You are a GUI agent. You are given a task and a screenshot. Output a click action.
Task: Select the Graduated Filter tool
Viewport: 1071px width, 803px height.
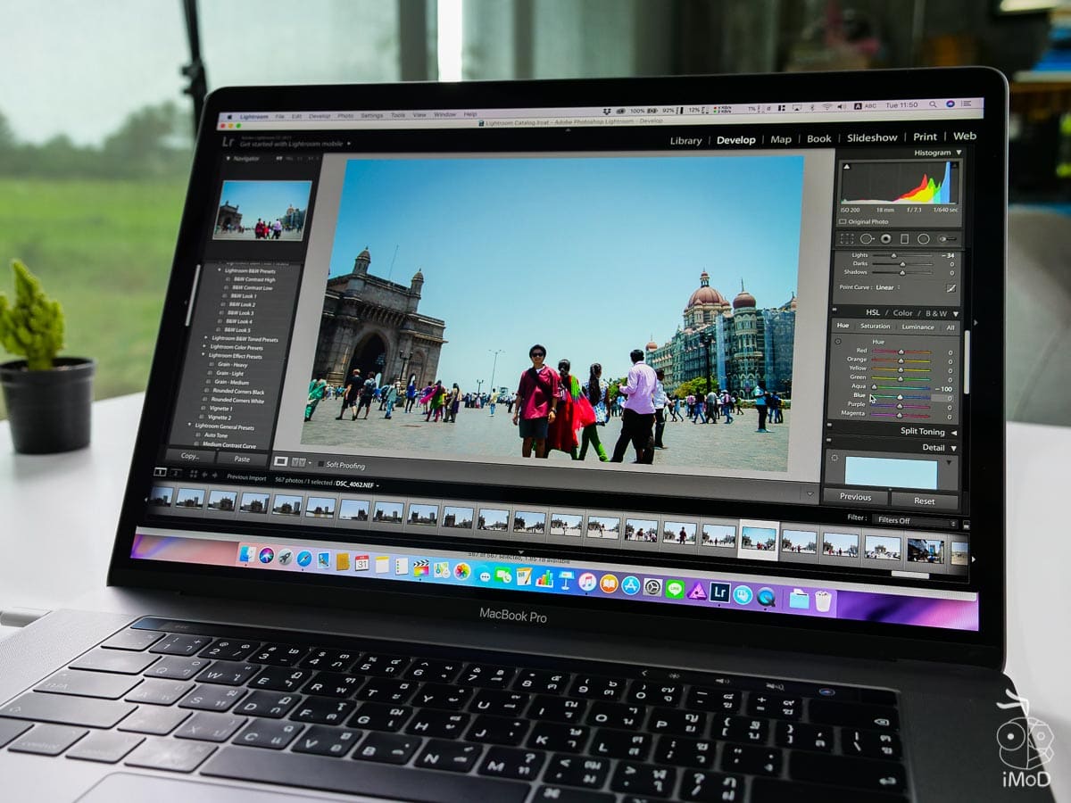(904, 238)
